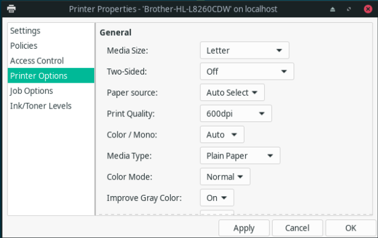
Task: Click the Cancel button
Action: pyautogui.click(x=297, y=228)
